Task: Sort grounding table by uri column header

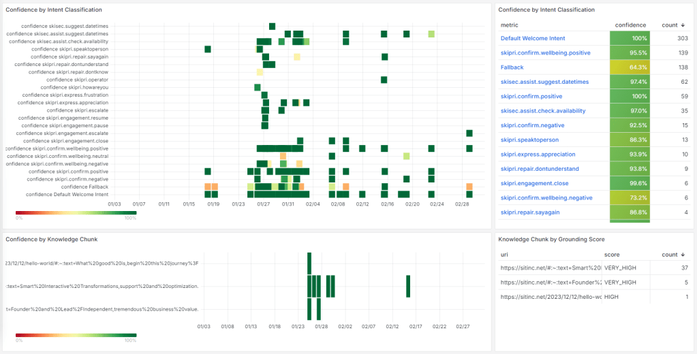Action: pyautogui.click(x=504, y=255)
